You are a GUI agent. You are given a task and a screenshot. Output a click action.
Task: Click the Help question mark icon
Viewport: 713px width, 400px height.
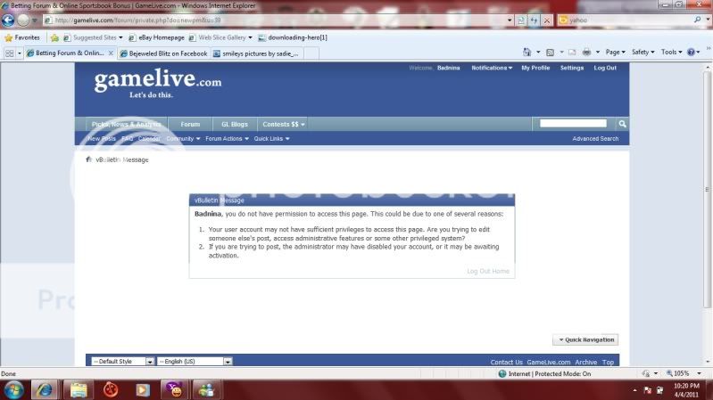pyautogui.click(x=691, y=53)
